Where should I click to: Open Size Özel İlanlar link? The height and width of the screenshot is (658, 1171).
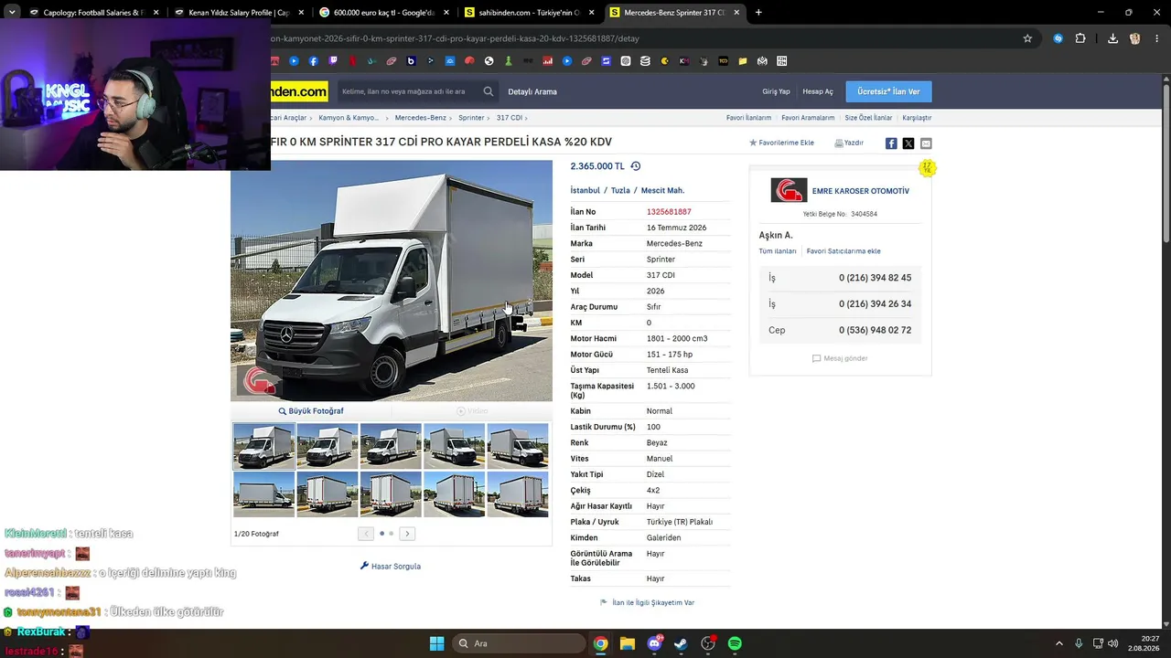point(868,118)
